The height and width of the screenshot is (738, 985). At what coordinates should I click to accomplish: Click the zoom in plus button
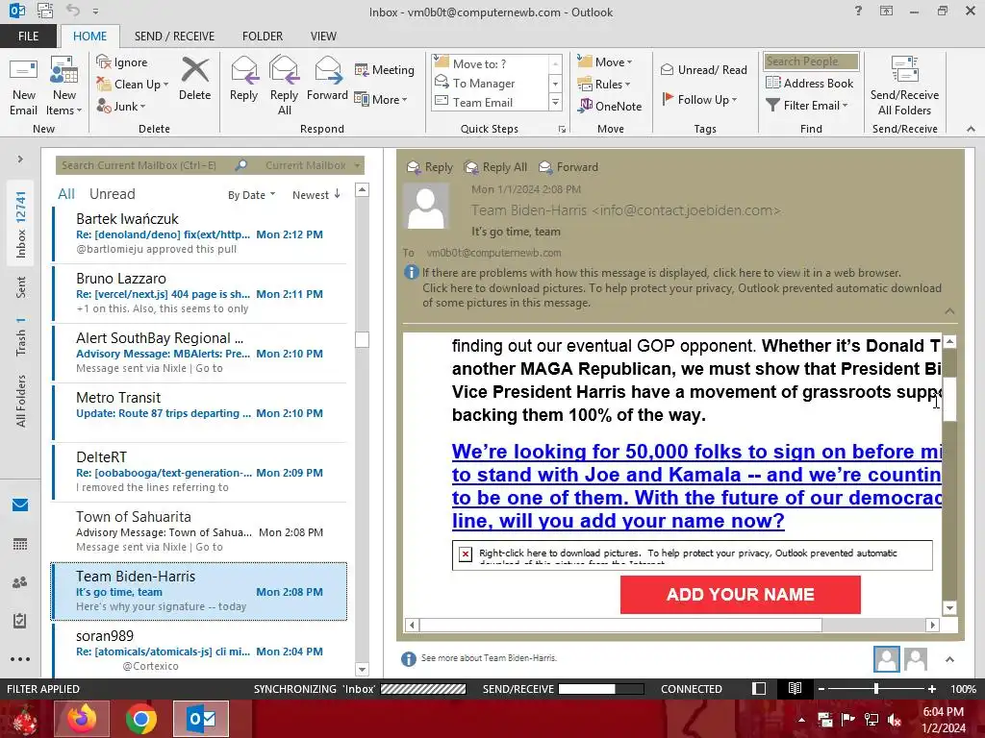coord(932,688)
